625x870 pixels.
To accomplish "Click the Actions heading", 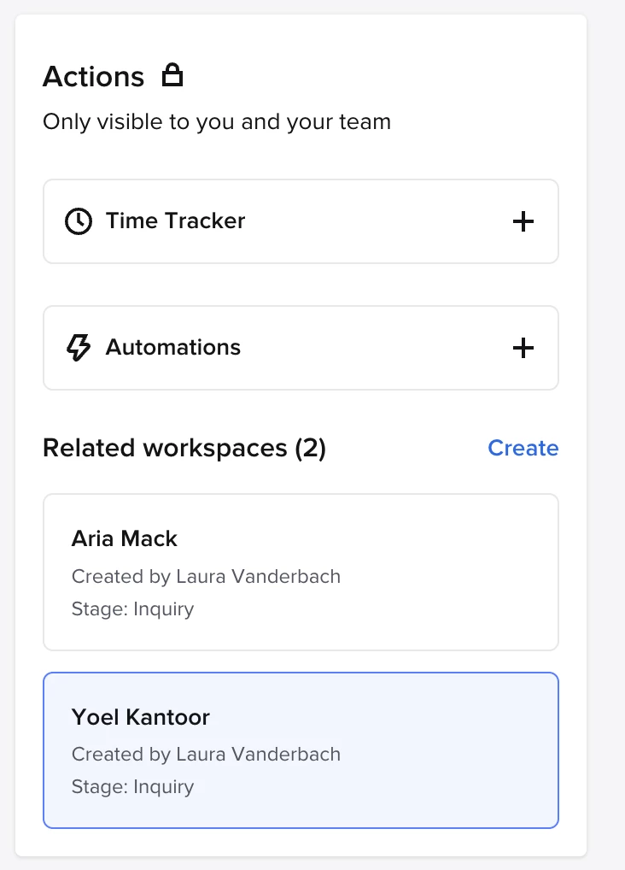I will [93, 76].
